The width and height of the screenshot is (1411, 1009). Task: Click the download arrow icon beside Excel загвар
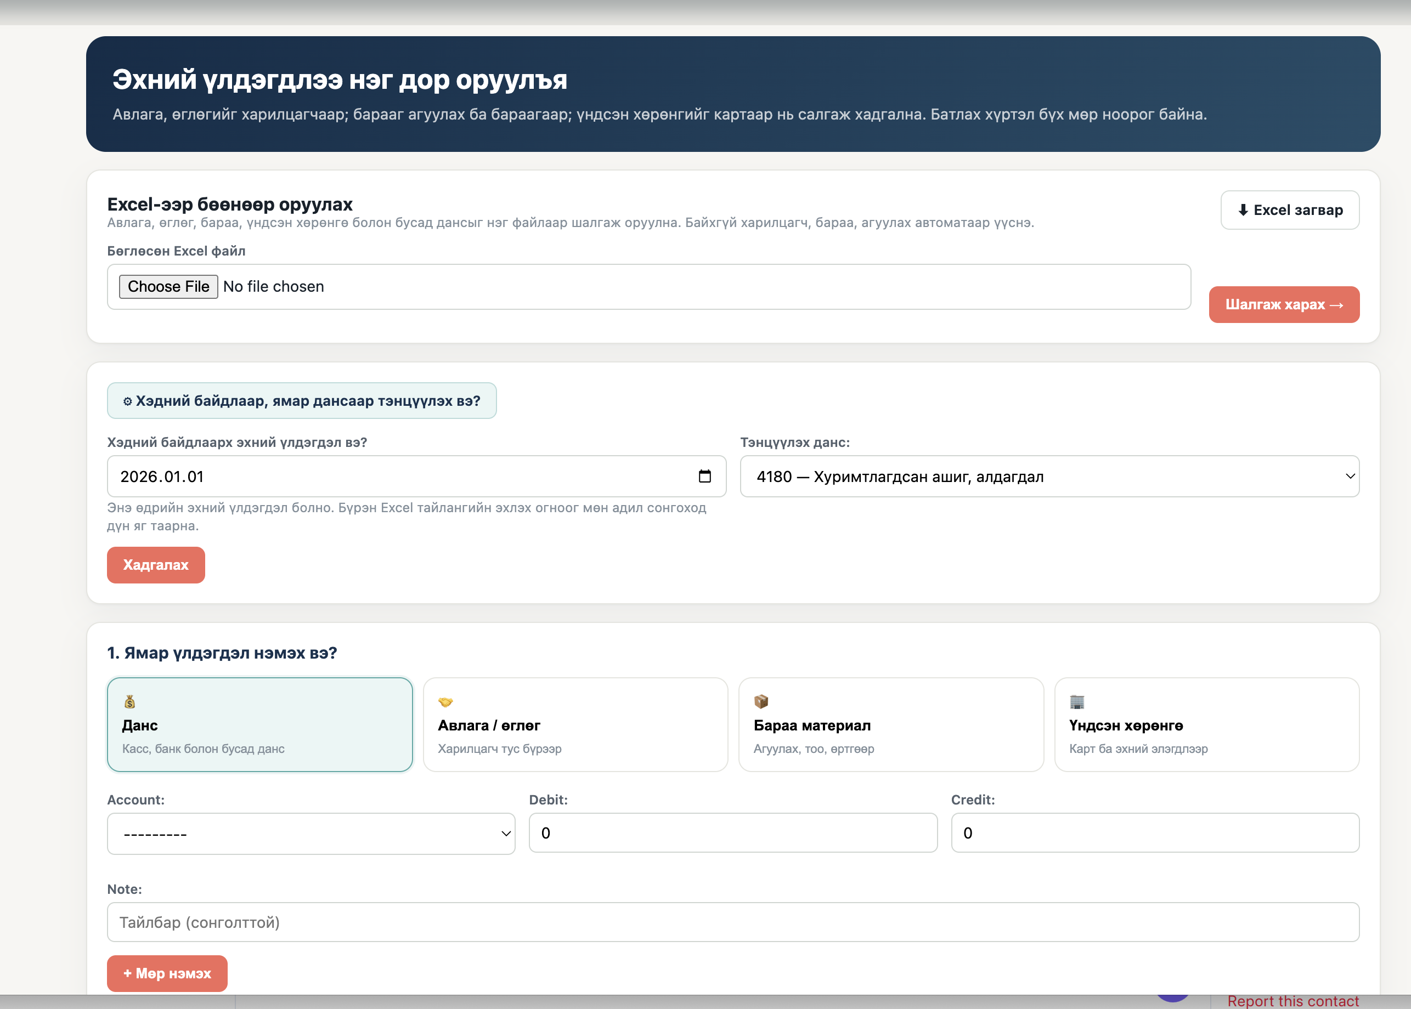point(1243,210)
